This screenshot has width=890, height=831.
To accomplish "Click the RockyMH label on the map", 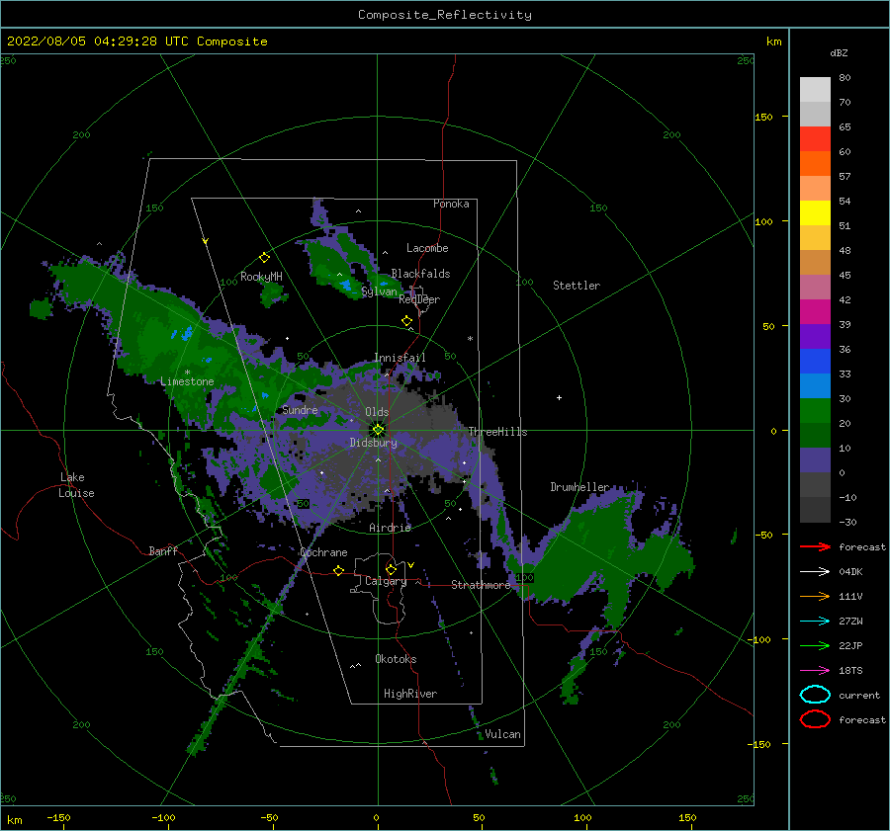I will pyautogui.click(x=261, y=277).
